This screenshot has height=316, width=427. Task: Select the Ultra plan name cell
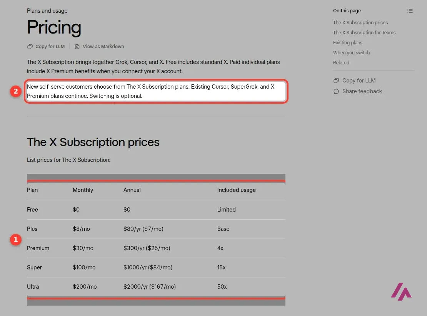(33, 287)
